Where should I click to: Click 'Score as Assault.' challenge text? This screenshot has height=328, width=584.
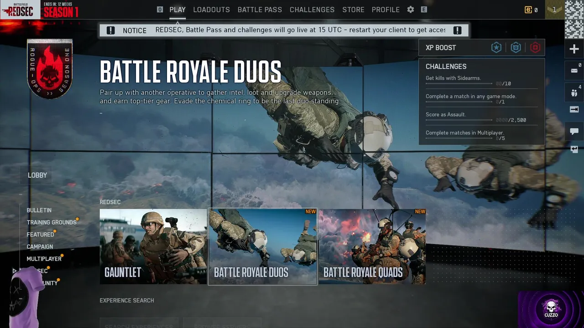pyautogui.click(x=446, y=115)
